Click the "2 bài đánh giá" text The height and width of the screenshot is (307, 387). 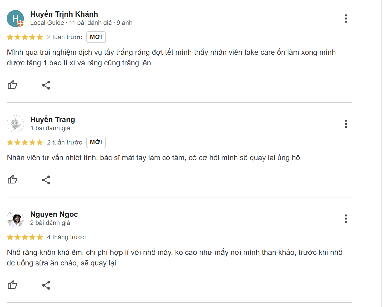50,223
